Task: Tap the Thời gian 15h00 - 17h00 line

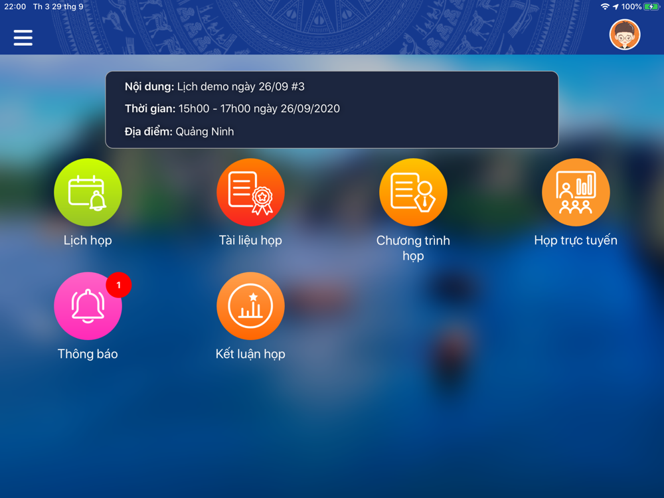Action: (x=232, y=109)
